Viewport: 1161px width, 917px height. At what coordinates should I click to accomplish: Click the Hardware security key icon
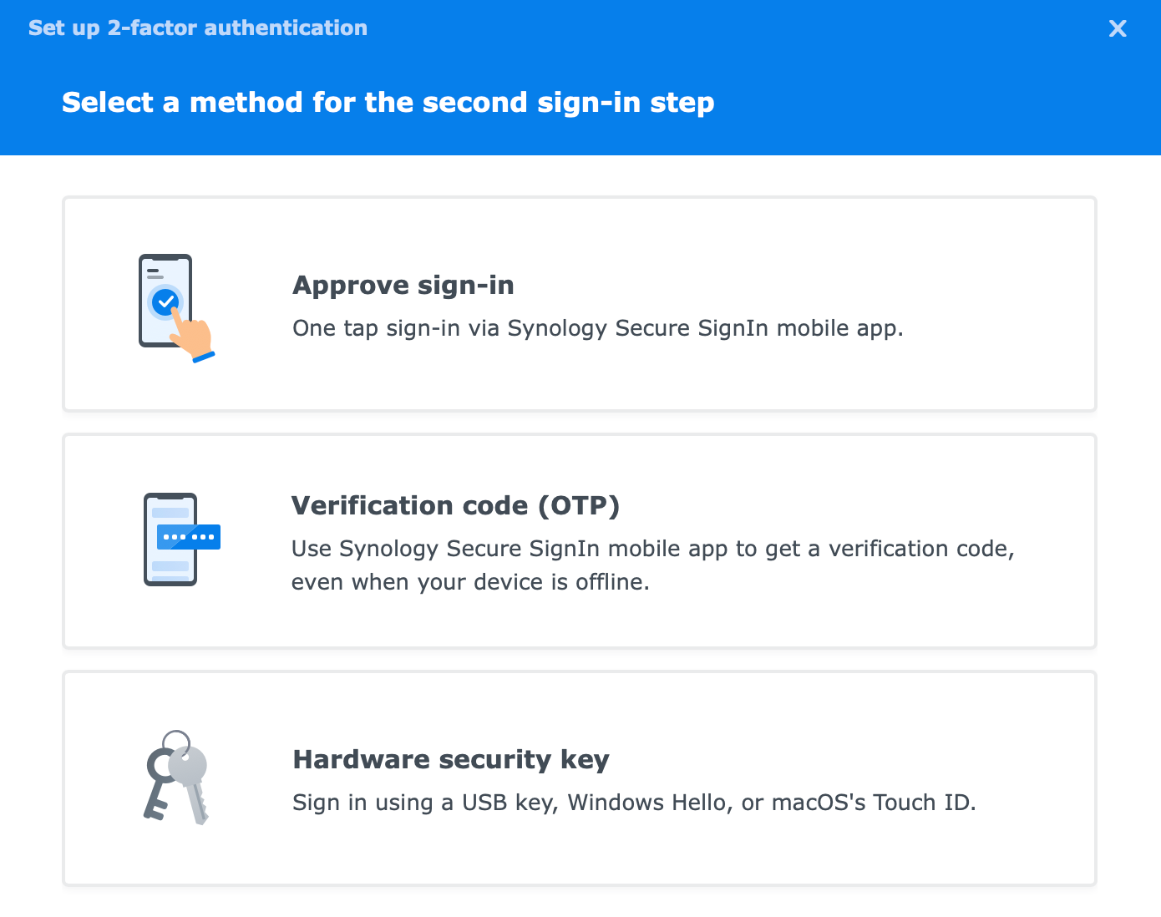(x=176, y=778)
